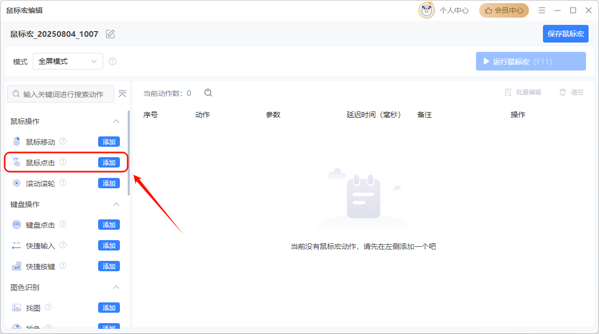Click the 找图 image icon
The image size is (599, 334).
click(17, 308)
